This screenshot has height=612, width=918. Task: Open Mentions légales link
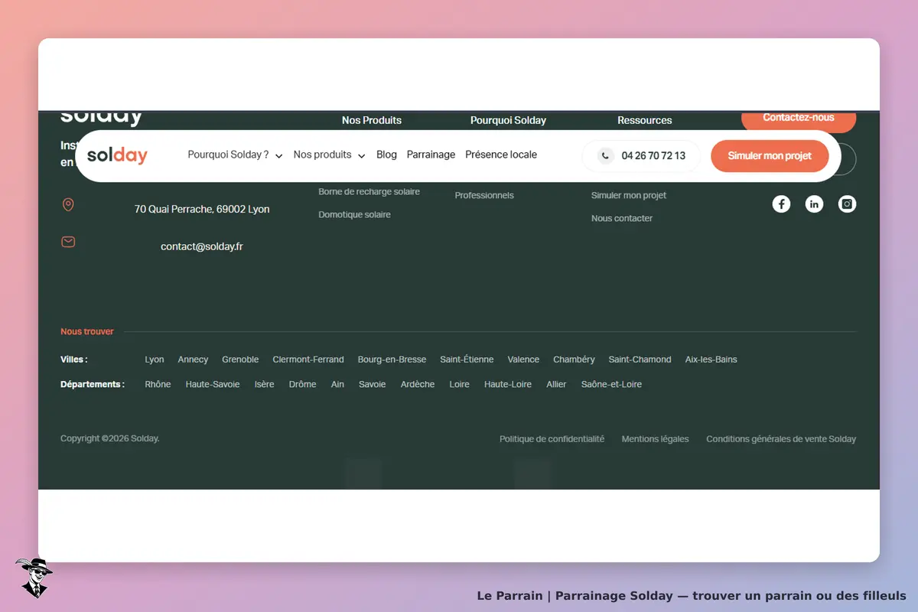click(x=655, y=439)
